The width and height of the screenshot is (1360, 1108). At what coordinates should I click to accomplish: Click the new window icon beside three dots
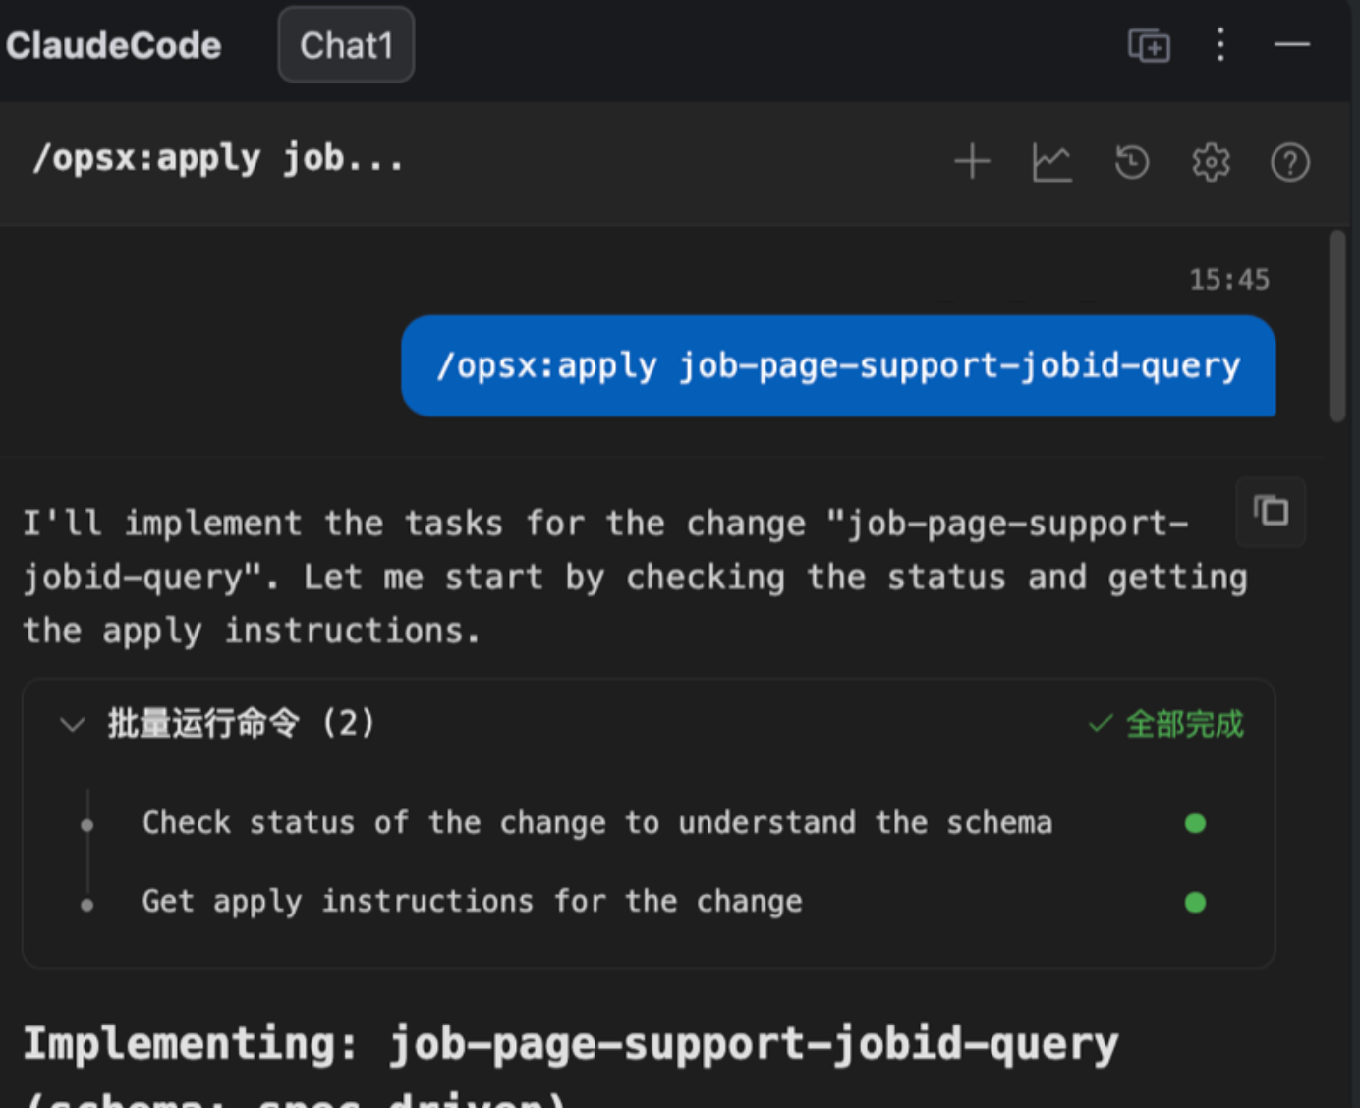coord(1149,45)
